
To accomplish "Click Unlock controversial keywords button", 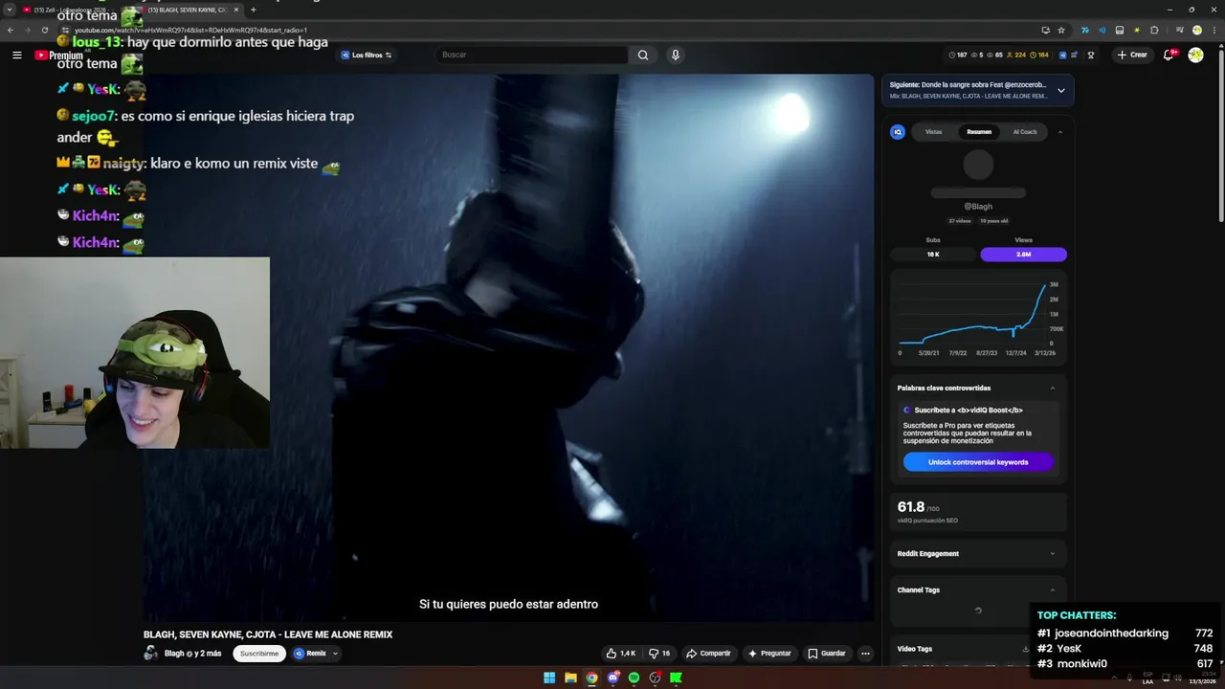I will coord(978,462).
